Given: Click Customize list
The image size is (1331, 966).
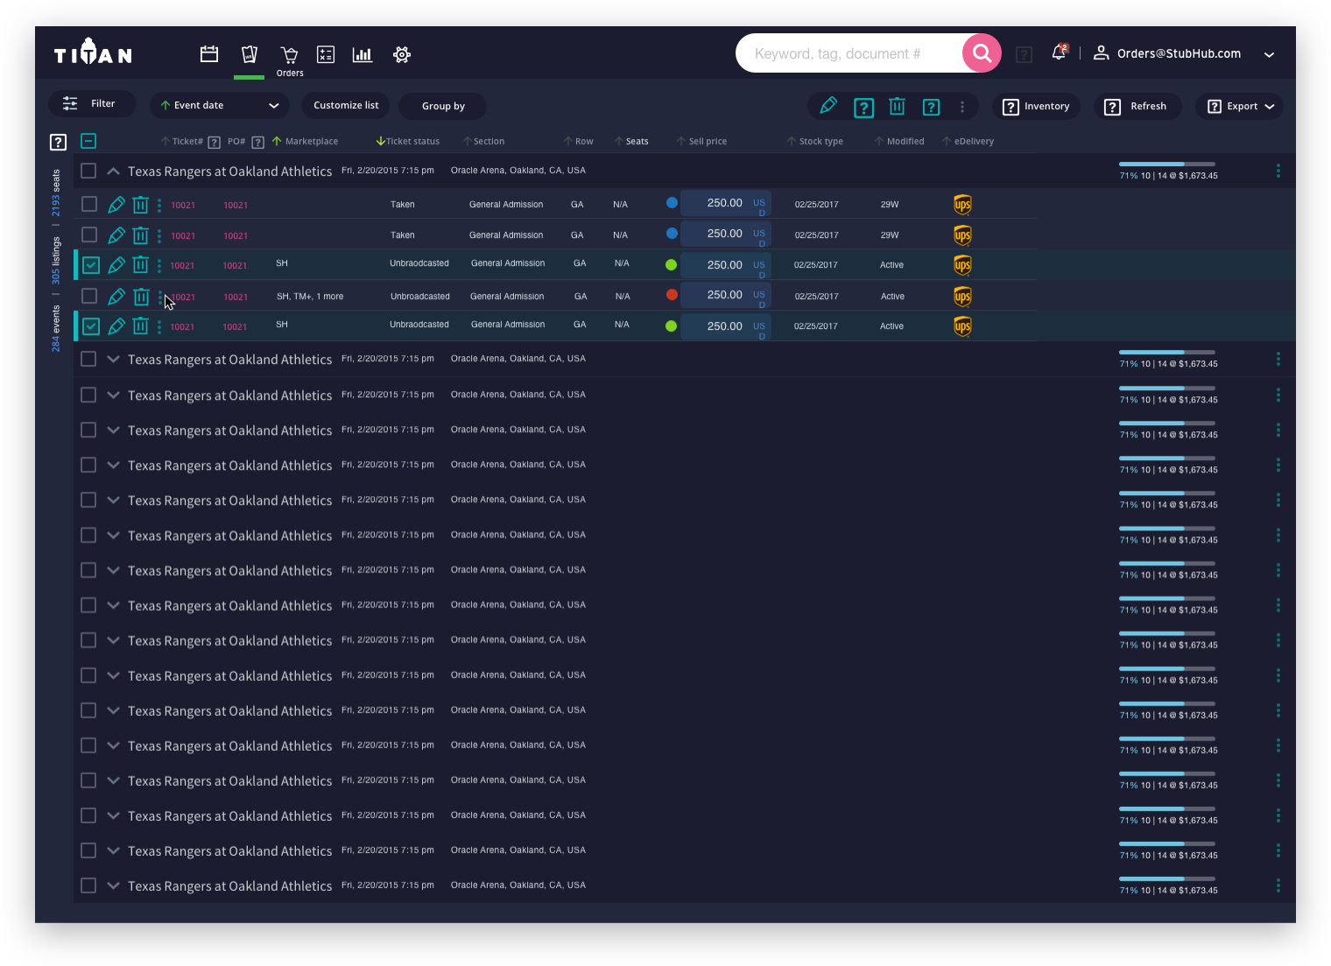Looking at the screenshot, I should click(346, 105).
